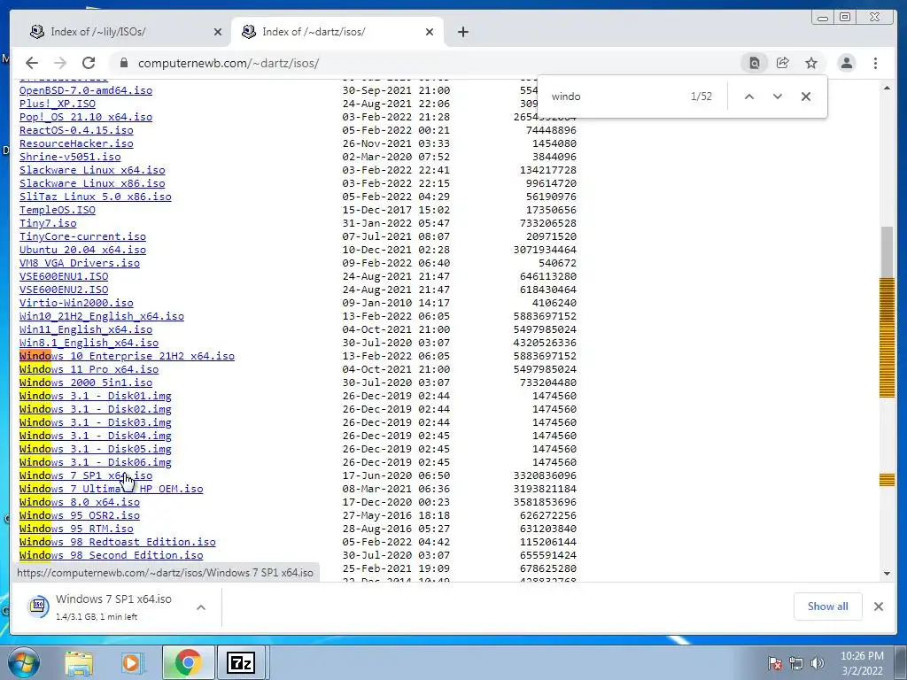
Task: Open 7-Zip from the taskbar
Action: 241,662
